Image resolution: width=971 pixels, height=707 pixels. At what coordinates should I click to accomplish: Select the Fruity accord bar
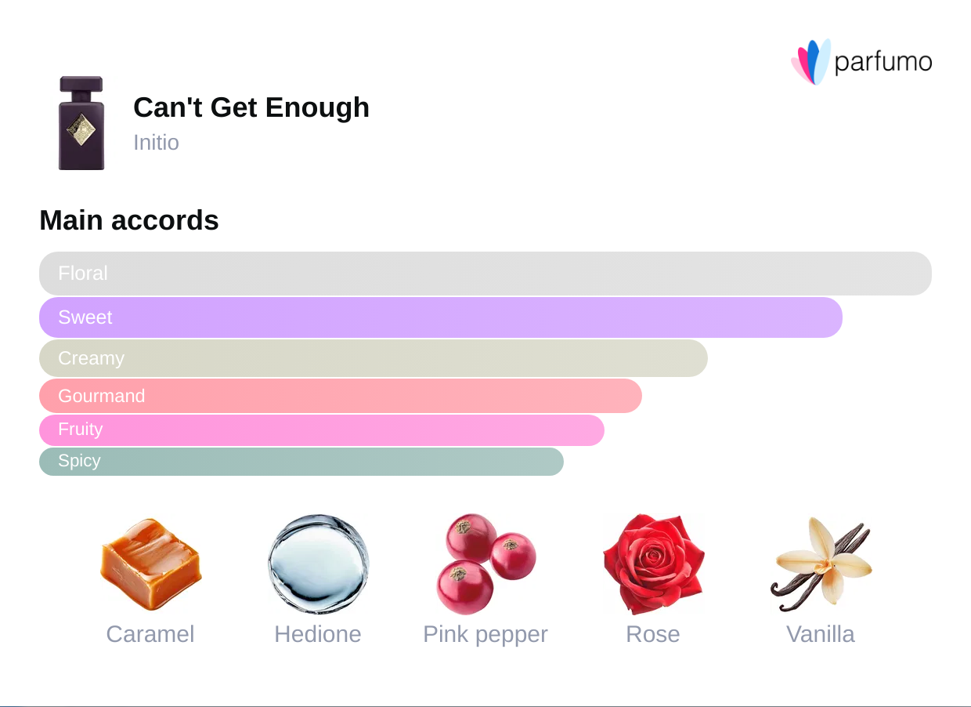pyautogui.click(x=321, y=430)
